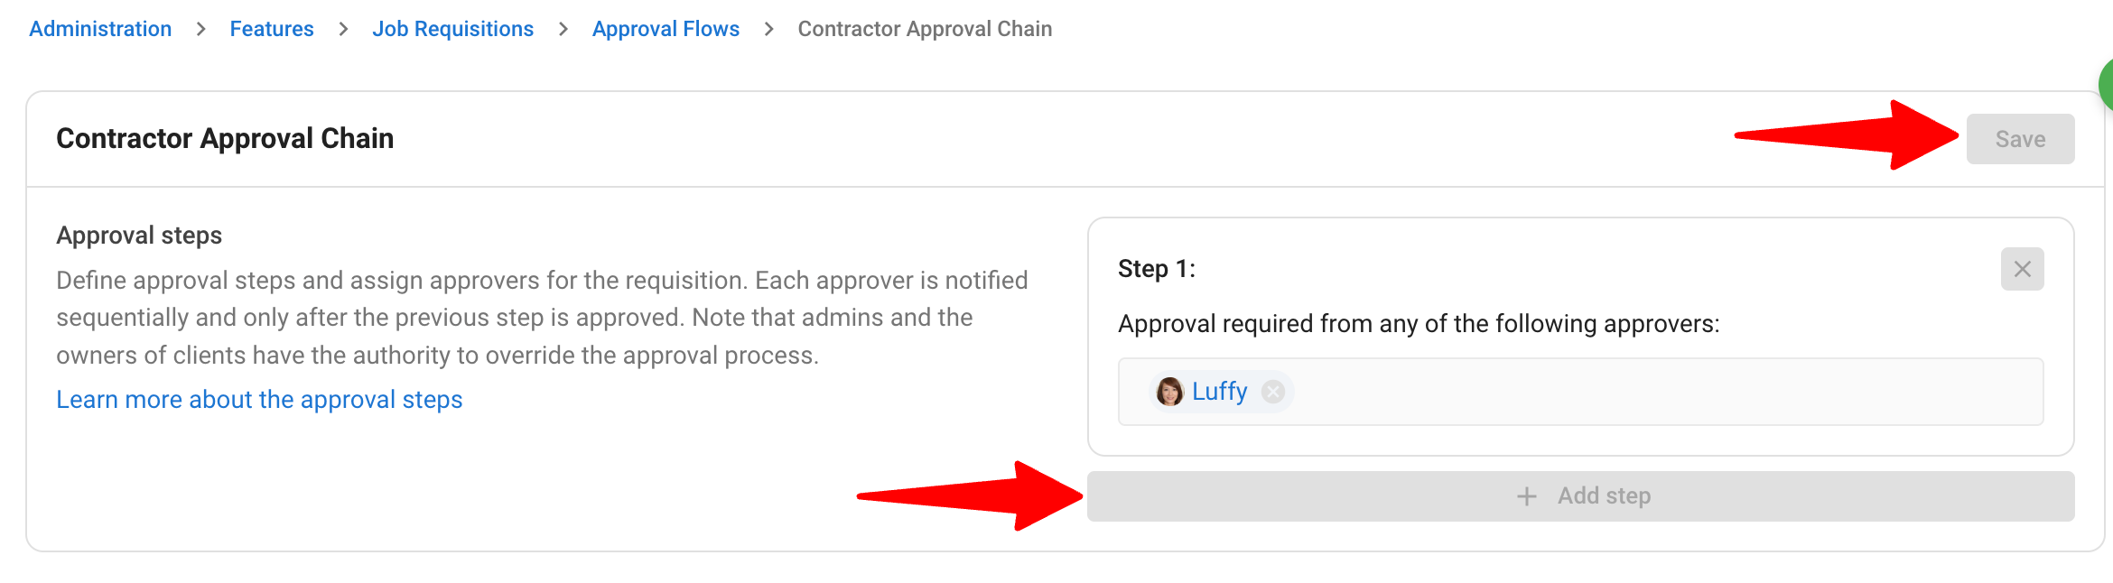2113x583 pixels.
Task: Remove Luffy from the approvers list
Action: click(1273, 392)
